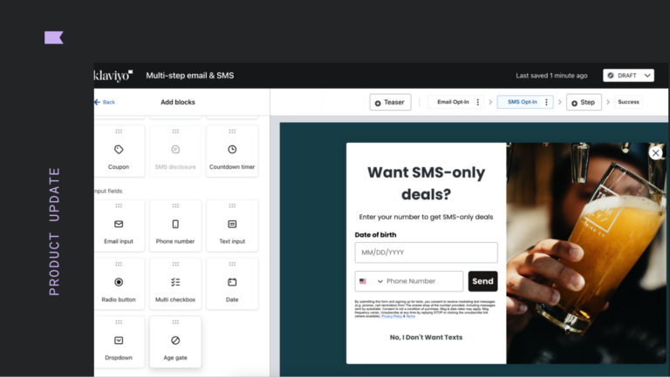Open the DRAFT status dropdown
Viewport: 670px width, 377px height.
click(x=628, y=76)
